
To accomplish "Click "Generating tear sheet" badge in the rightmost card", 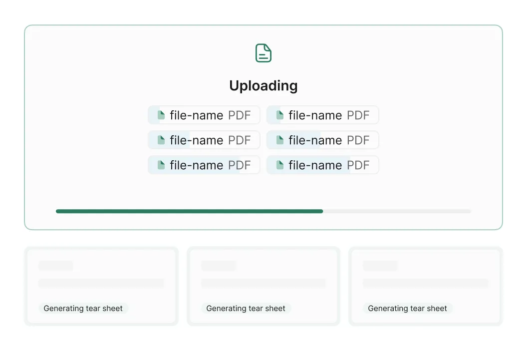I will click(407, 308).
